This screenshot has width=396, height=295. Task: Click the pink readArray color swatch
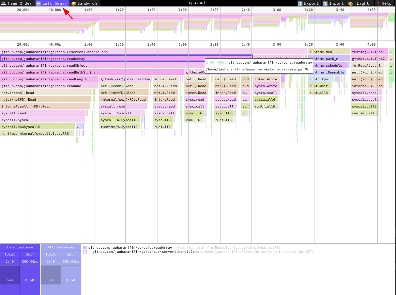tap(85, 248)
